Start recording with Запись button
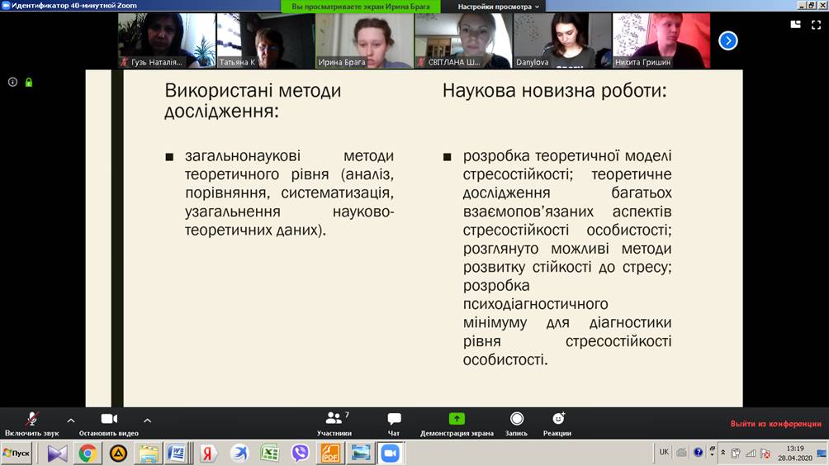 tap(516, 423)
